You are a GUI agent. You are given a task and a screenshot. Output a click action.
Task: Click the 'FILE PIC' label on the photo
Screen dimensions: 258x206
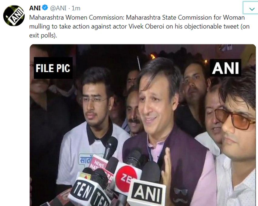tap(53, 68)
